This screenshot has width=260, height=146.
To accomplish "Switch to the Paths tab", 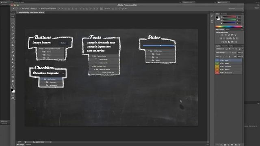I will pyautogui.click(x=231, y=46).
